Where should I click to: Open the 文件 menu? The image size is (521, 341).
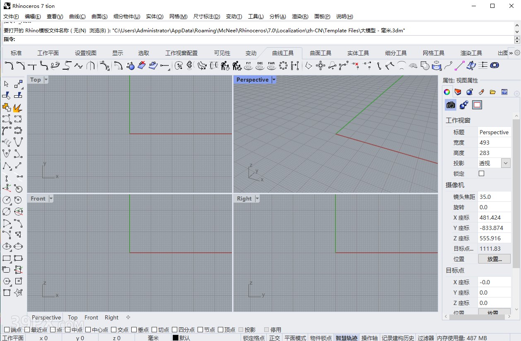point(10,16)
